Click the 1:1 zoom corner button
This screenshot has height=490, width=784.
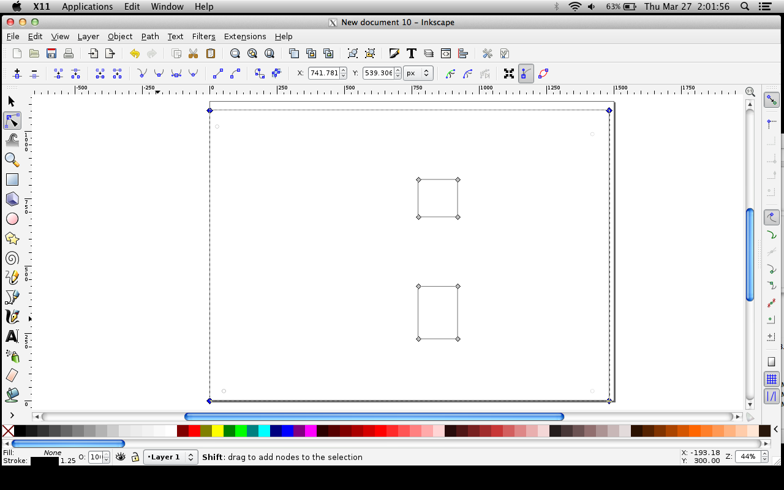(750, 91)
